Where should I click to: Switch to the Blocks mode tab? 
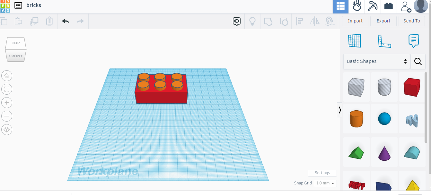click(389, 6)
